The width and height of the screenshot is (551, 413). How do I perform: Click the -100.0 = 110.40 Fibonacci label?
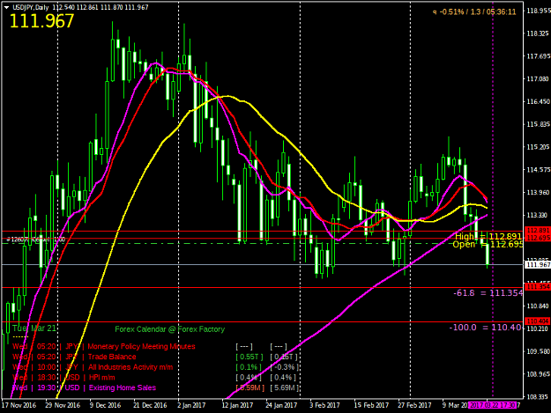485,328
